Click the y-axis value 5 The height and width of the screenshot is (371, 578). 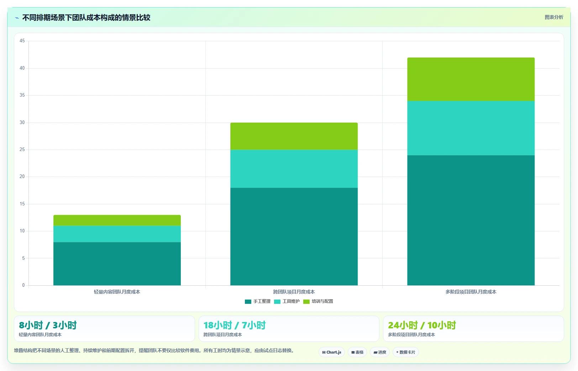pos(23,258)
